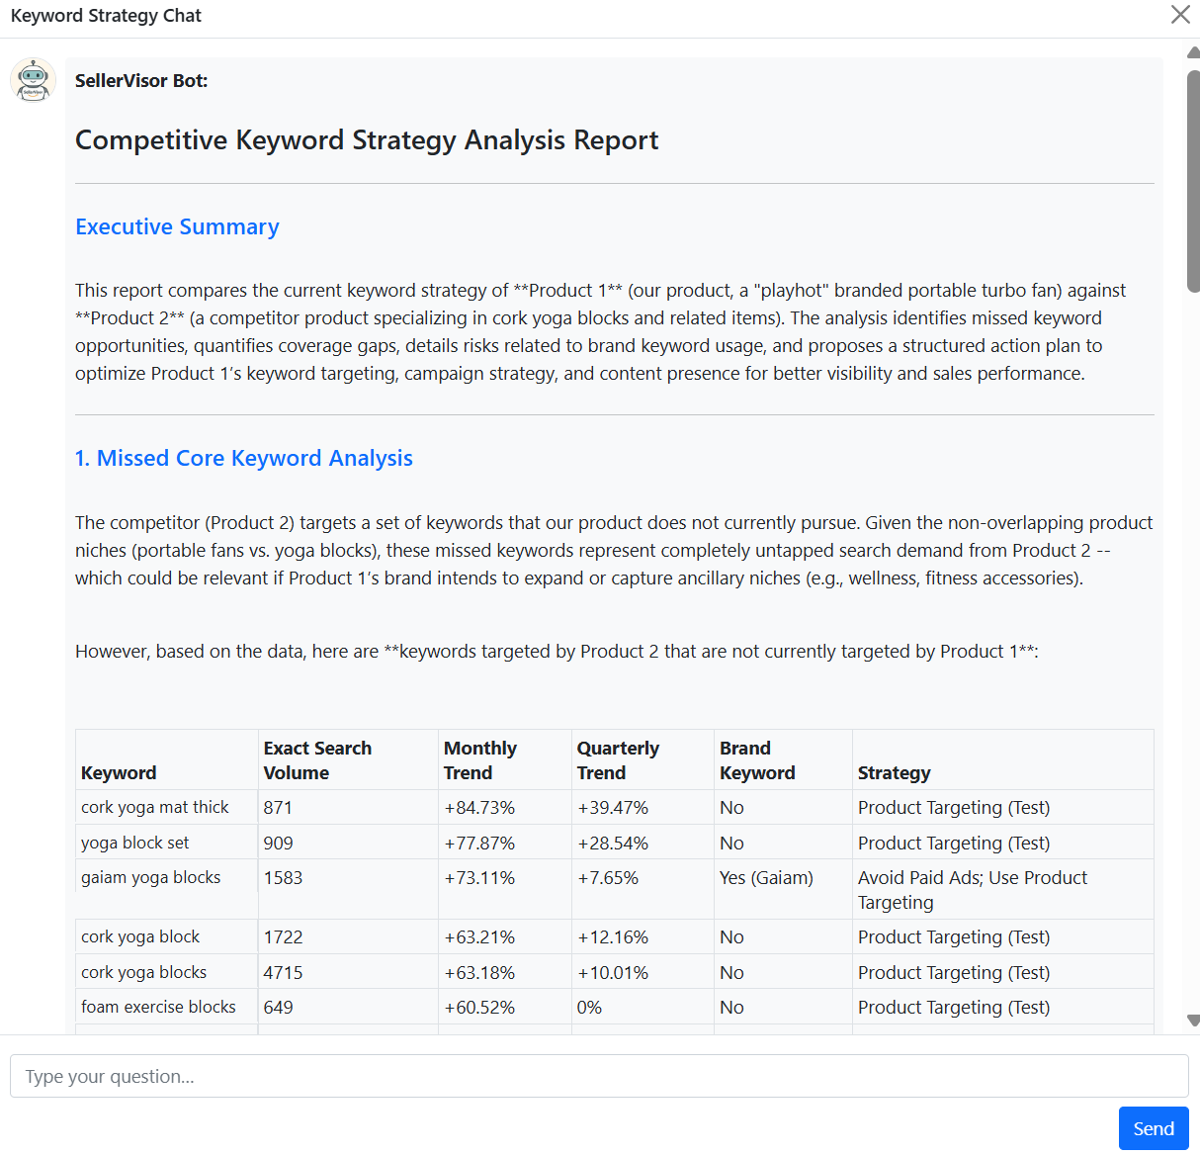
Task: Click the Quarterly Trend column header
Action: point(643,759)
